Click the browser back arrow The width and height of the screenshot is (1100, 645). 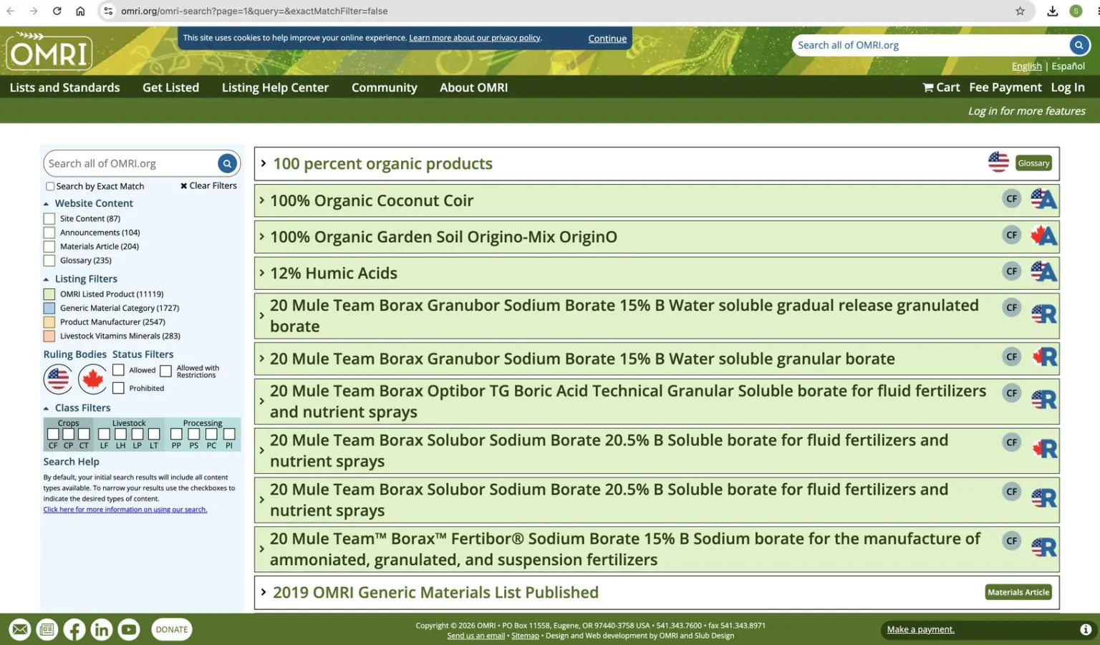11,11
